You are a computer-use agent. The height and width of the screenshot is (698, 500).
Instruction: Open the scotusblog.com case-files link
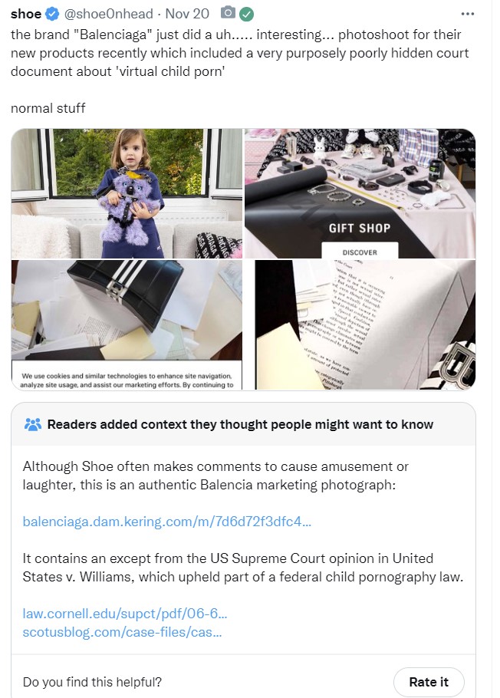pos(123,632)
